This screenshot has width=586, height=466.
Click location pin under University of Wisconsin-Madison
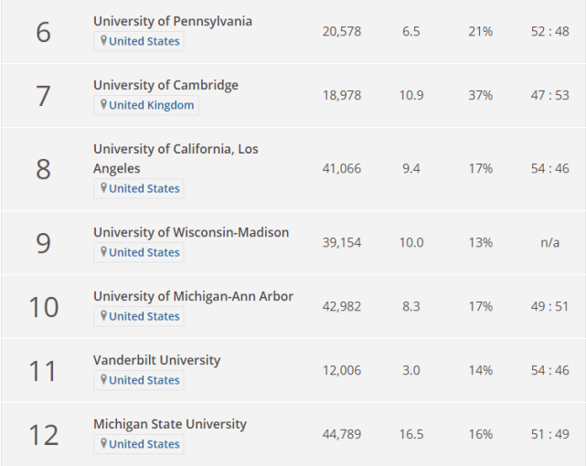(x=103, y=252)
